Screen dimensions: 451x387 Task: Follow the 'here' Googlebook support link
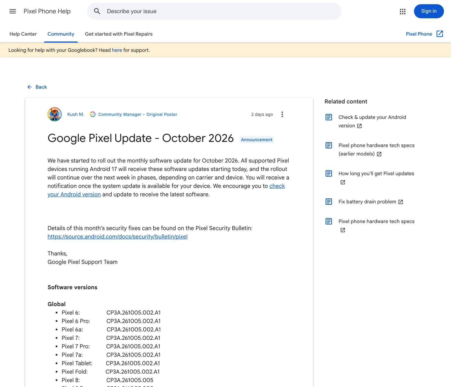(117, 50)
